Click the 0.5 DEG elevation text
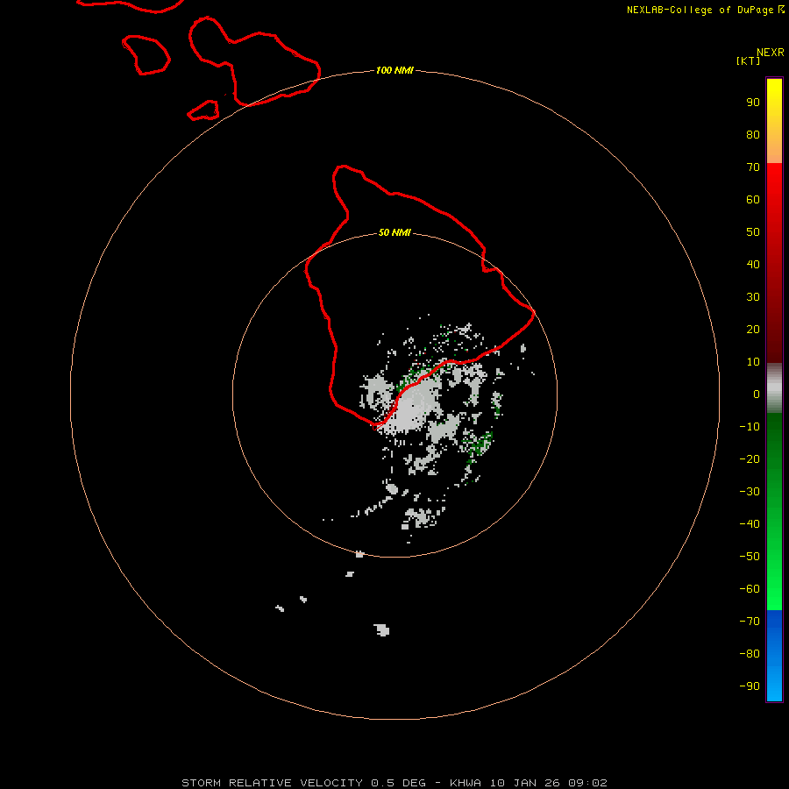This screenshot has width=789, height=789. coord(398,783)
